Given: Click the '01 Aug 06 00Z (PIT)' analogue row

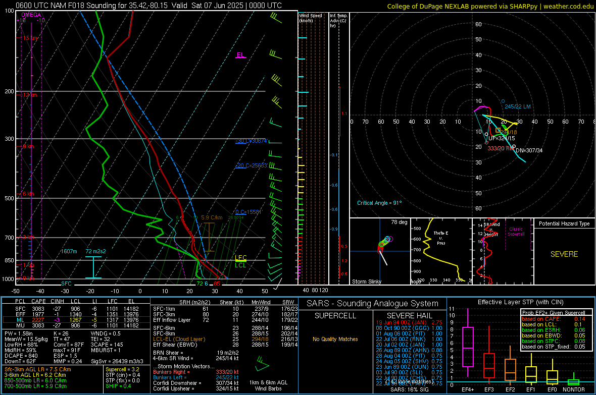Looking at the screenshot, I should pos(409,333).
